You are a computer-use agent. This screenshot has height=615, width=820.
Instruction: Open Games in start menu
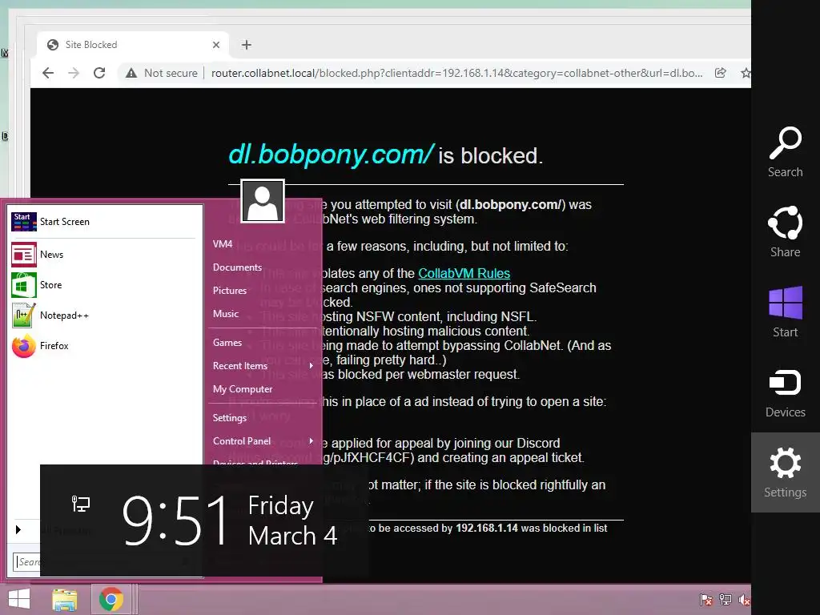pos(227,343)
